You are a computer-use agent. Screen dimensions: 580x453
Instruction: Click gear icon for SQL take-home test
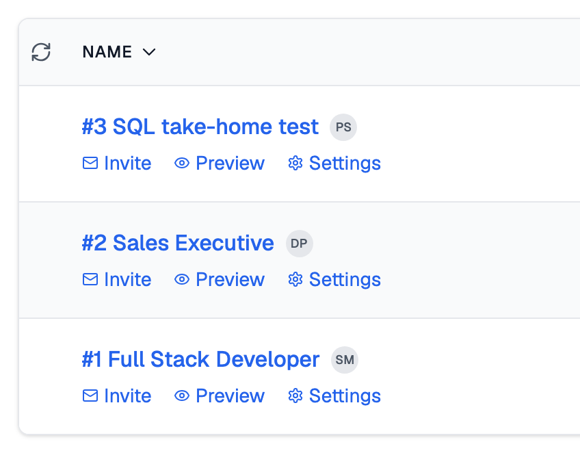tap(295, 164)
